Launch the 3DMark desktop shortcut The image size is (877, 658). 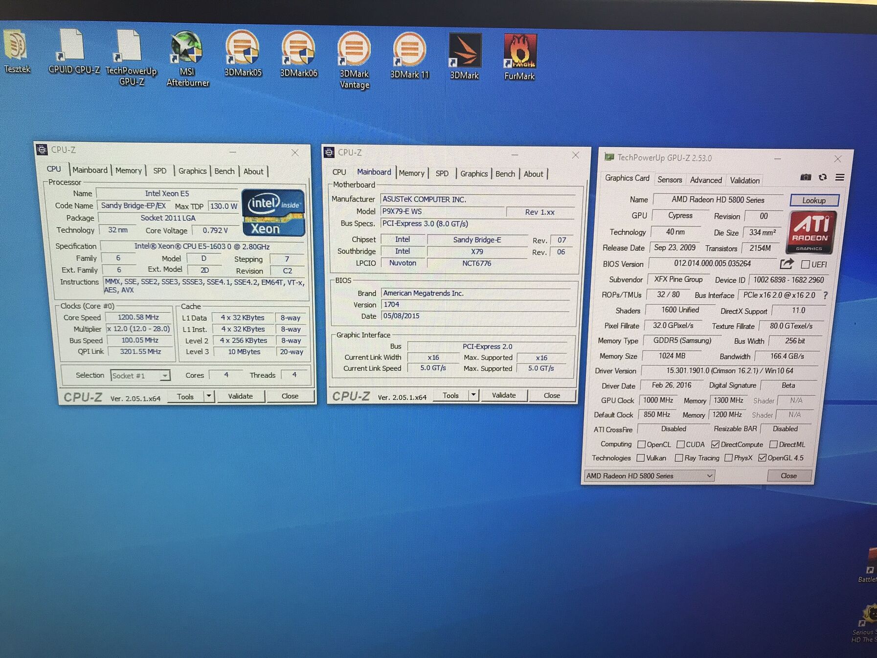465,56
